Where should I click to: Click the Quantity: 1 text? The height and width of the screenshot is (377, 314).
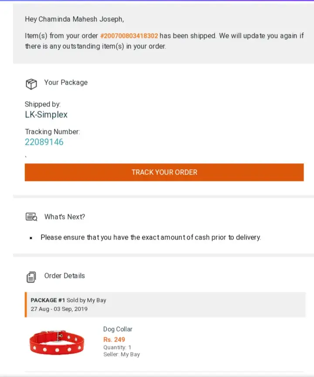click(117, 347)
